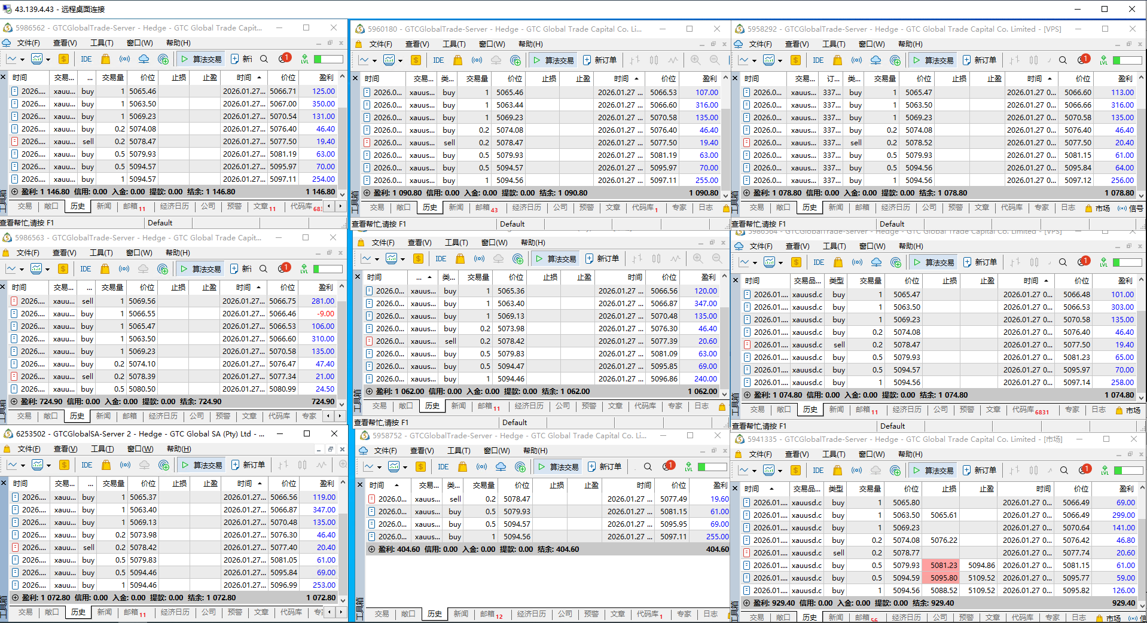Image resolution: width=1147 pixels, height=623 pixels.
Task: Click the VPS cloud icon in 5941335 toolbar
Action: (x=875, y=471)
